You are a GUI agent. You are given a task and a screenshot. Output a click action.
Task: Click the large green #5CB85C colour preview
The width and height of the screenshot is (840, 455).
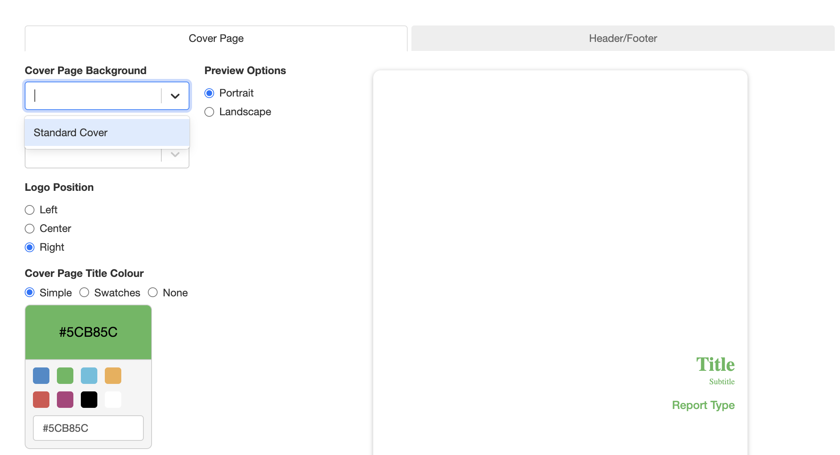click(88, 332)
